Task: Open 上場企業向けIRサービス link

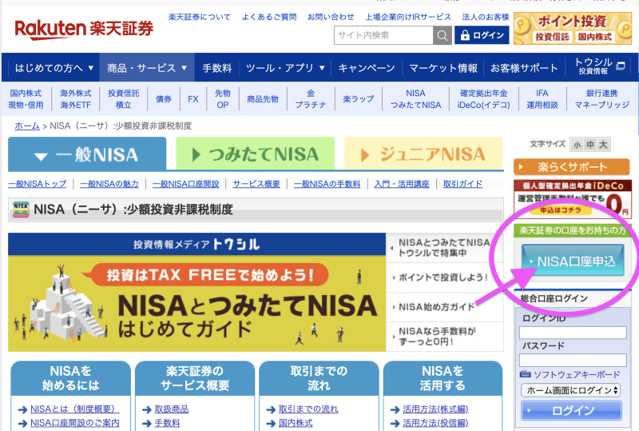Action: (x=408, y=17)
